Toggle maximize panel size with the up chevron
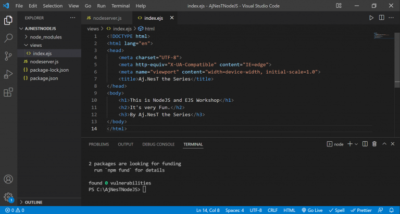The height and width of the screenshot is (214, 400). tap(384, 144)
